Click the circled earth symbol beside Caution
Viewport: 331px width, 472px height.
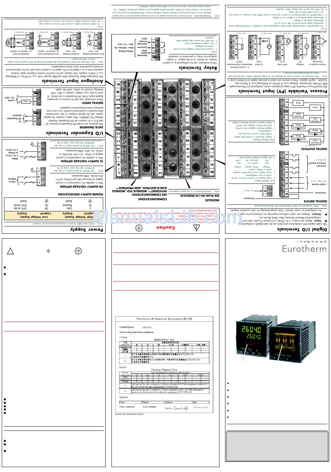[138, 228]
